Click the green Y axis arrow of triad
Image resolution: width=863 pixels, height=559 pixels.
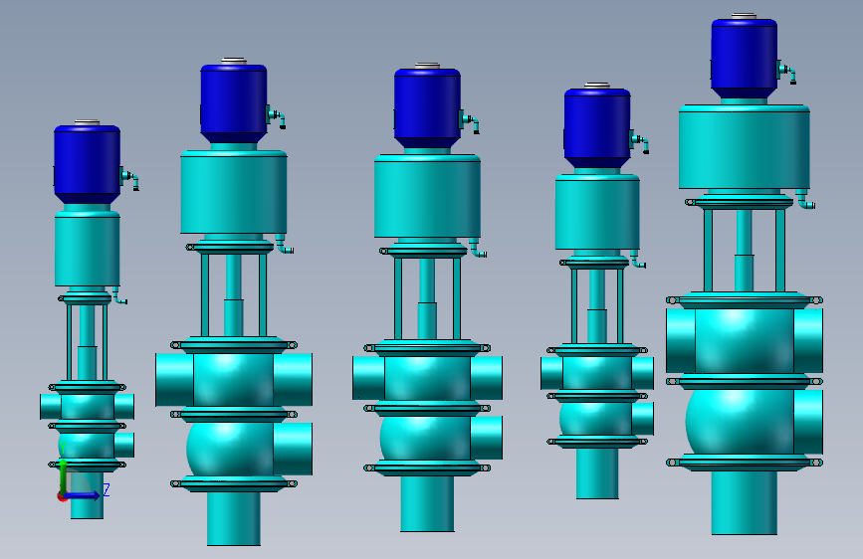pos(64,475)
